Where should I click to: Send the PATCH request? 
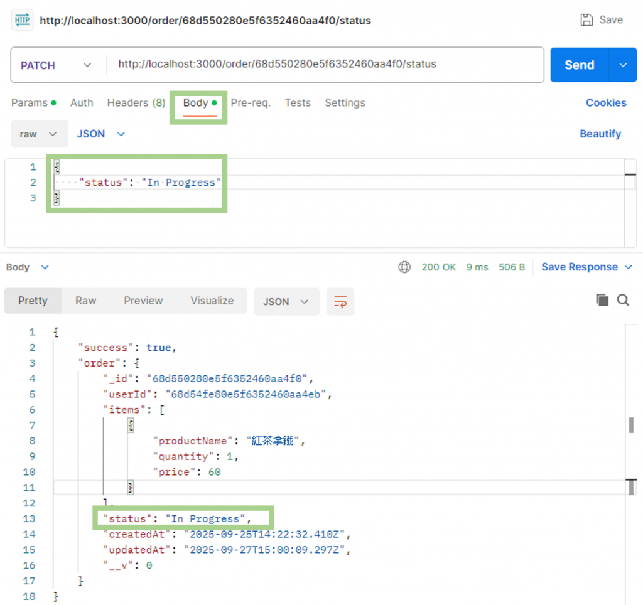click(580, 65)
